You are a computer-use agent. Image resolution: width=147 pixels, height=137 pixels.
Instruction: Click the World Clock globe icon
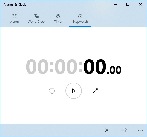[x=36, y=16]
